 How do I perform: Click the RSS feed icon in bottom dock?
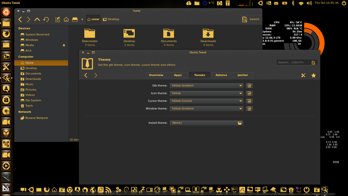[x=108, y=190]
